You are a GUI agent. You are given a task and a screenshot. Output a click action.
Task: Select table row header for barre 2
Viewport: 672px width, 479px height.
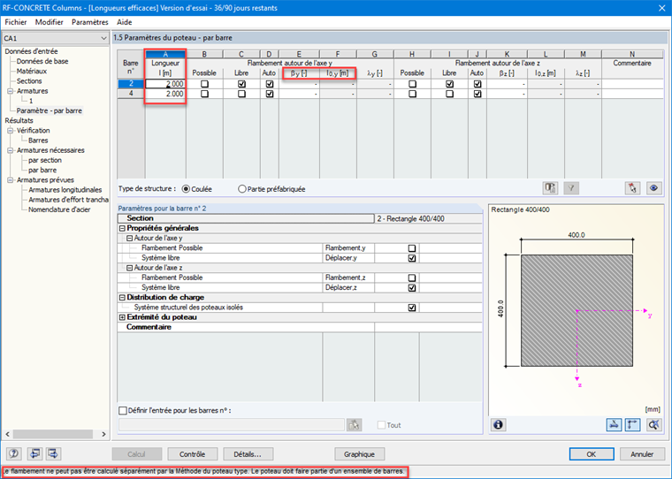[x=131, y=84]
